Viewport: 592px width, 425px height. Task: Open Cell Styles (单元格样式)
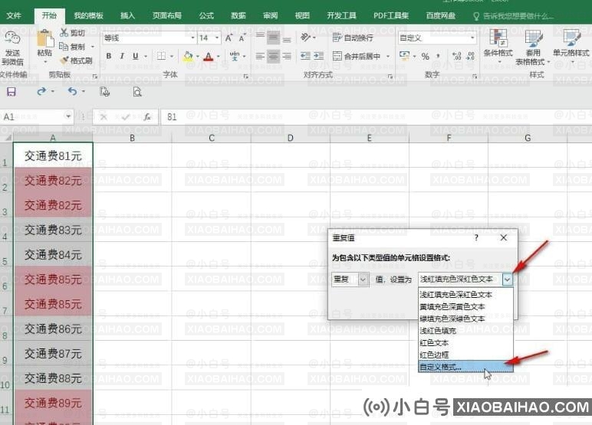click(571, 44)
